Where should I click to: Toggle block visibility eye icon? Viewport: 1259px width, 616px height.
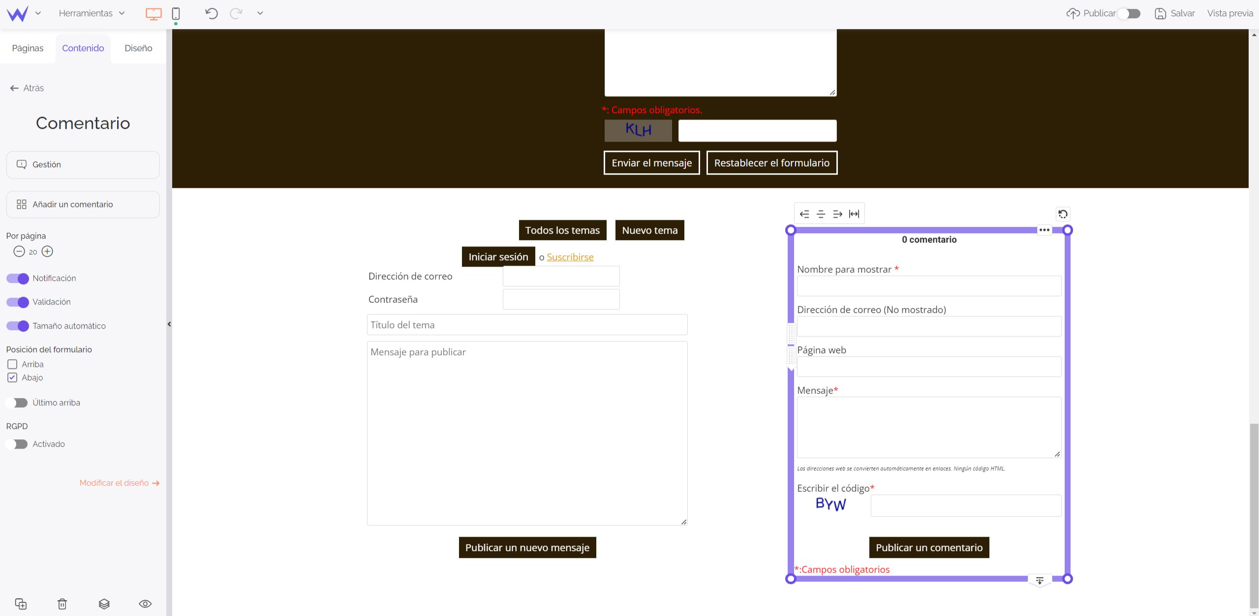click(145, 604)
